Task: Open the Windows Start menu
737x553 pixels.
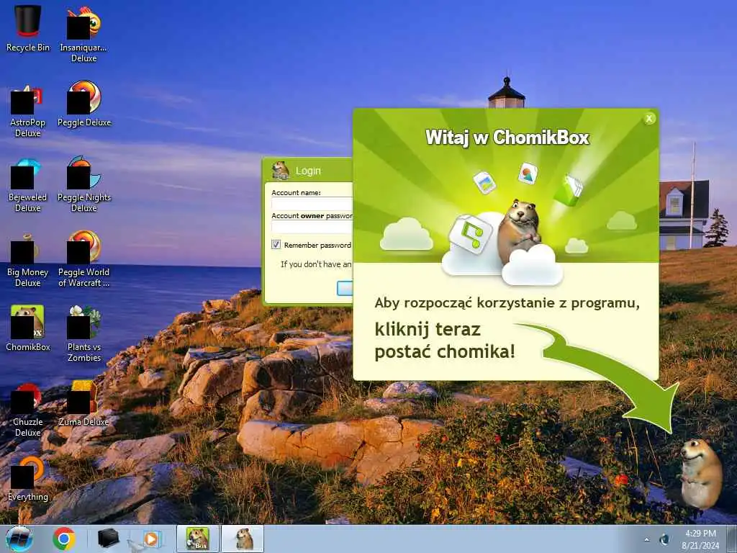Action: (19, 539)
